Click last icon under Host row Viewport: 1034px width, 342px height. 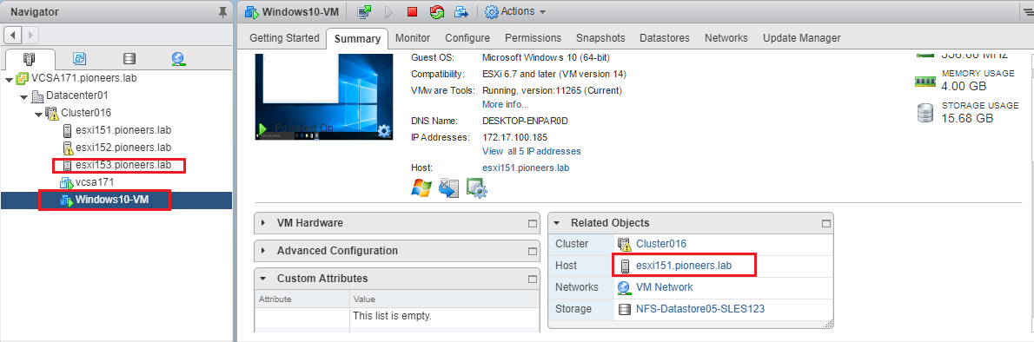coord(476,187)
